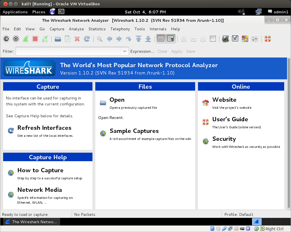This screenshot has width=291, height=232.
Task: Reload this capture file icon
Action: [87, 39]
